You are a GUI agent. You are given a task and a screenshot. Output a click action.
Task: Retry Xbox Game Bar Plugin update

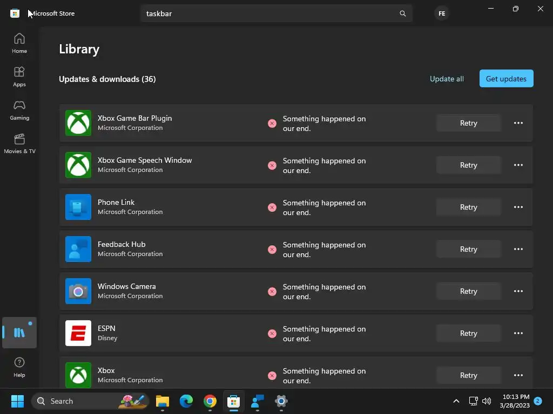click(x=468, y=123)
